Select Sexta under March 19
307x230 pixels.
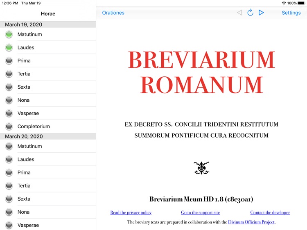pyautogui.click(x=48, y=87)
